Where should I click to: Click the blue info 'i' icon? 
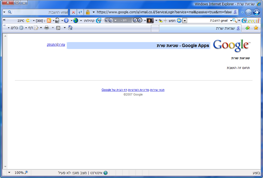(66, 20)
